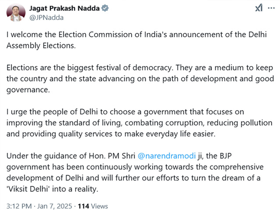Image resolution: width=280 pixels, height=210 pixels.
Task: Open the @JPNadda handle link
Action: [x=46, y=17]
